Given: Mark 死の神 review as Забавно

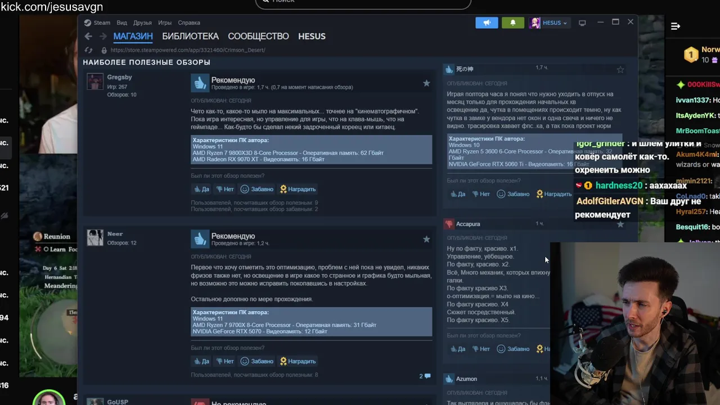Looking at the screenshot, I should coord(513,194).
